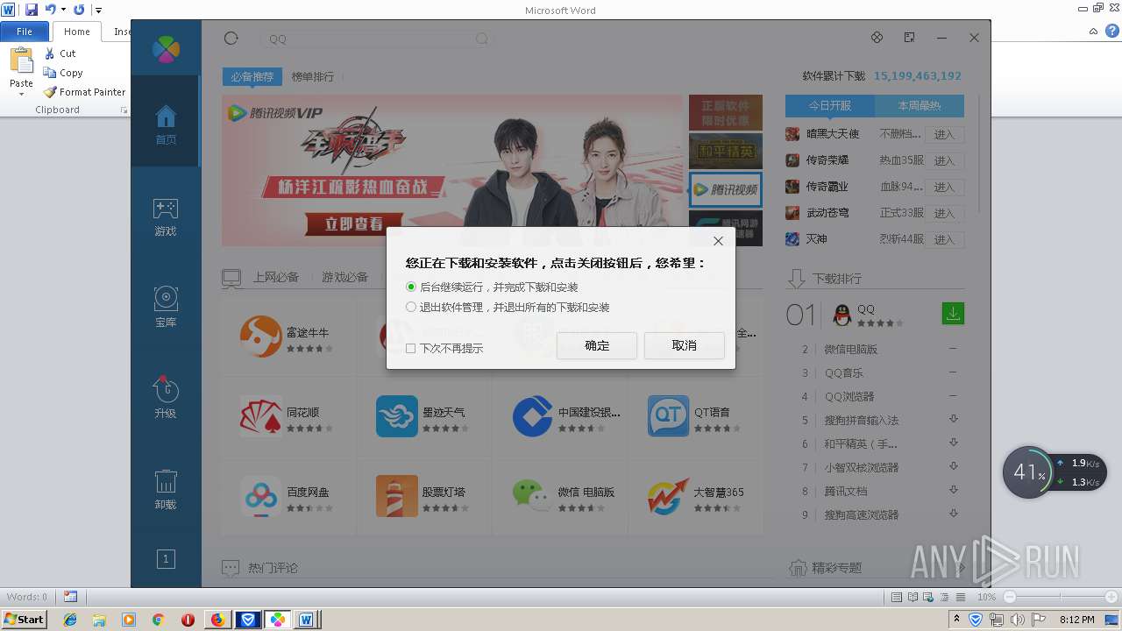
Task: Select the exit software manager radio option 退出软件管理
Action: coord(411,307)
